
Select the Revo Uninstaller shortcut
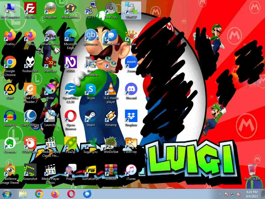(x=91, y=66)
